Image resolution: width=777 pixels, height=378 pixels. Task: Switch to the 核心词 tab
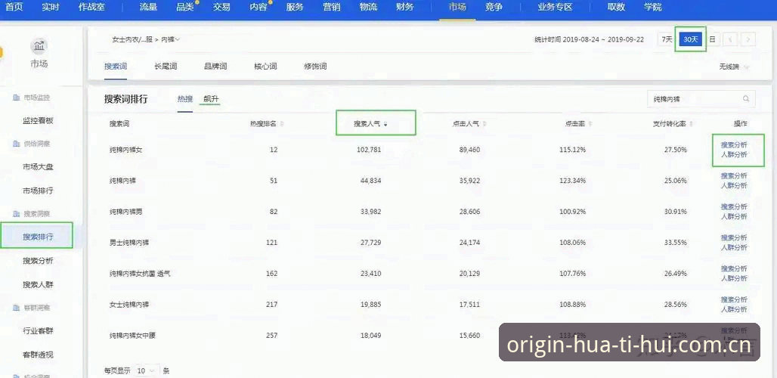pyautogui.click(x=265, y=66)
